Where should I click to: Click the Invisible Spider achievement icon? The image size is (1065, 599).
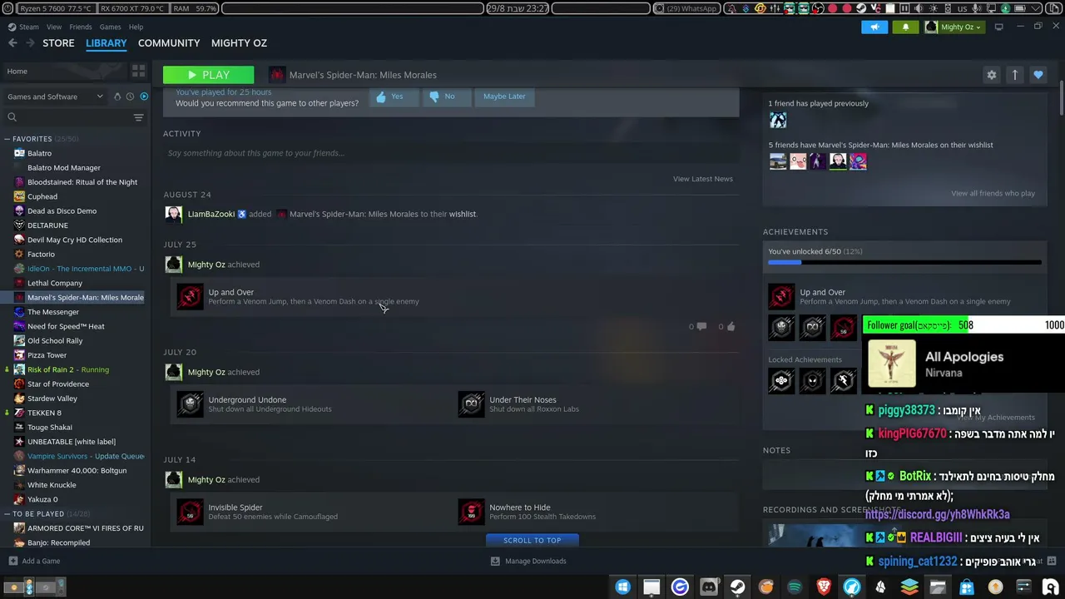click(190, 512)
